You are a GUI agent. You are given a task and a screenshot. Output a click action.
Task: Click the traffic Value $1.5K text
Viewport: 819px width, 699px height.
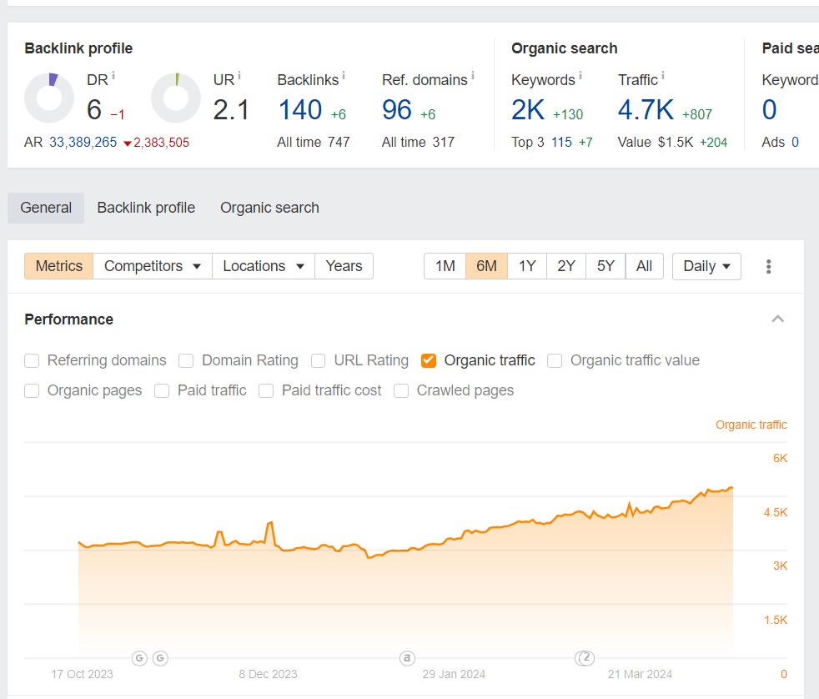coord(655,142)
